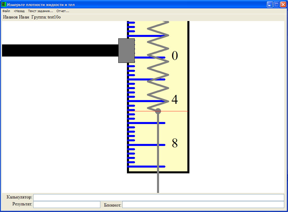The width and height of the screenshot is (288, 212).
Task: Maximize the window
Action: point(276,5)
